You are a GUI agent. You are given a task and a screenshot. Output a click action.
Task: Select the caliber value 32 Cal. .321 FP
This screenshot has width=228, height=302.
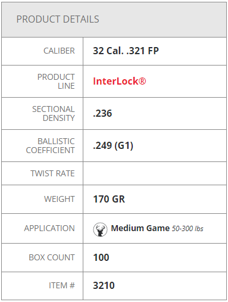(126, 51)
